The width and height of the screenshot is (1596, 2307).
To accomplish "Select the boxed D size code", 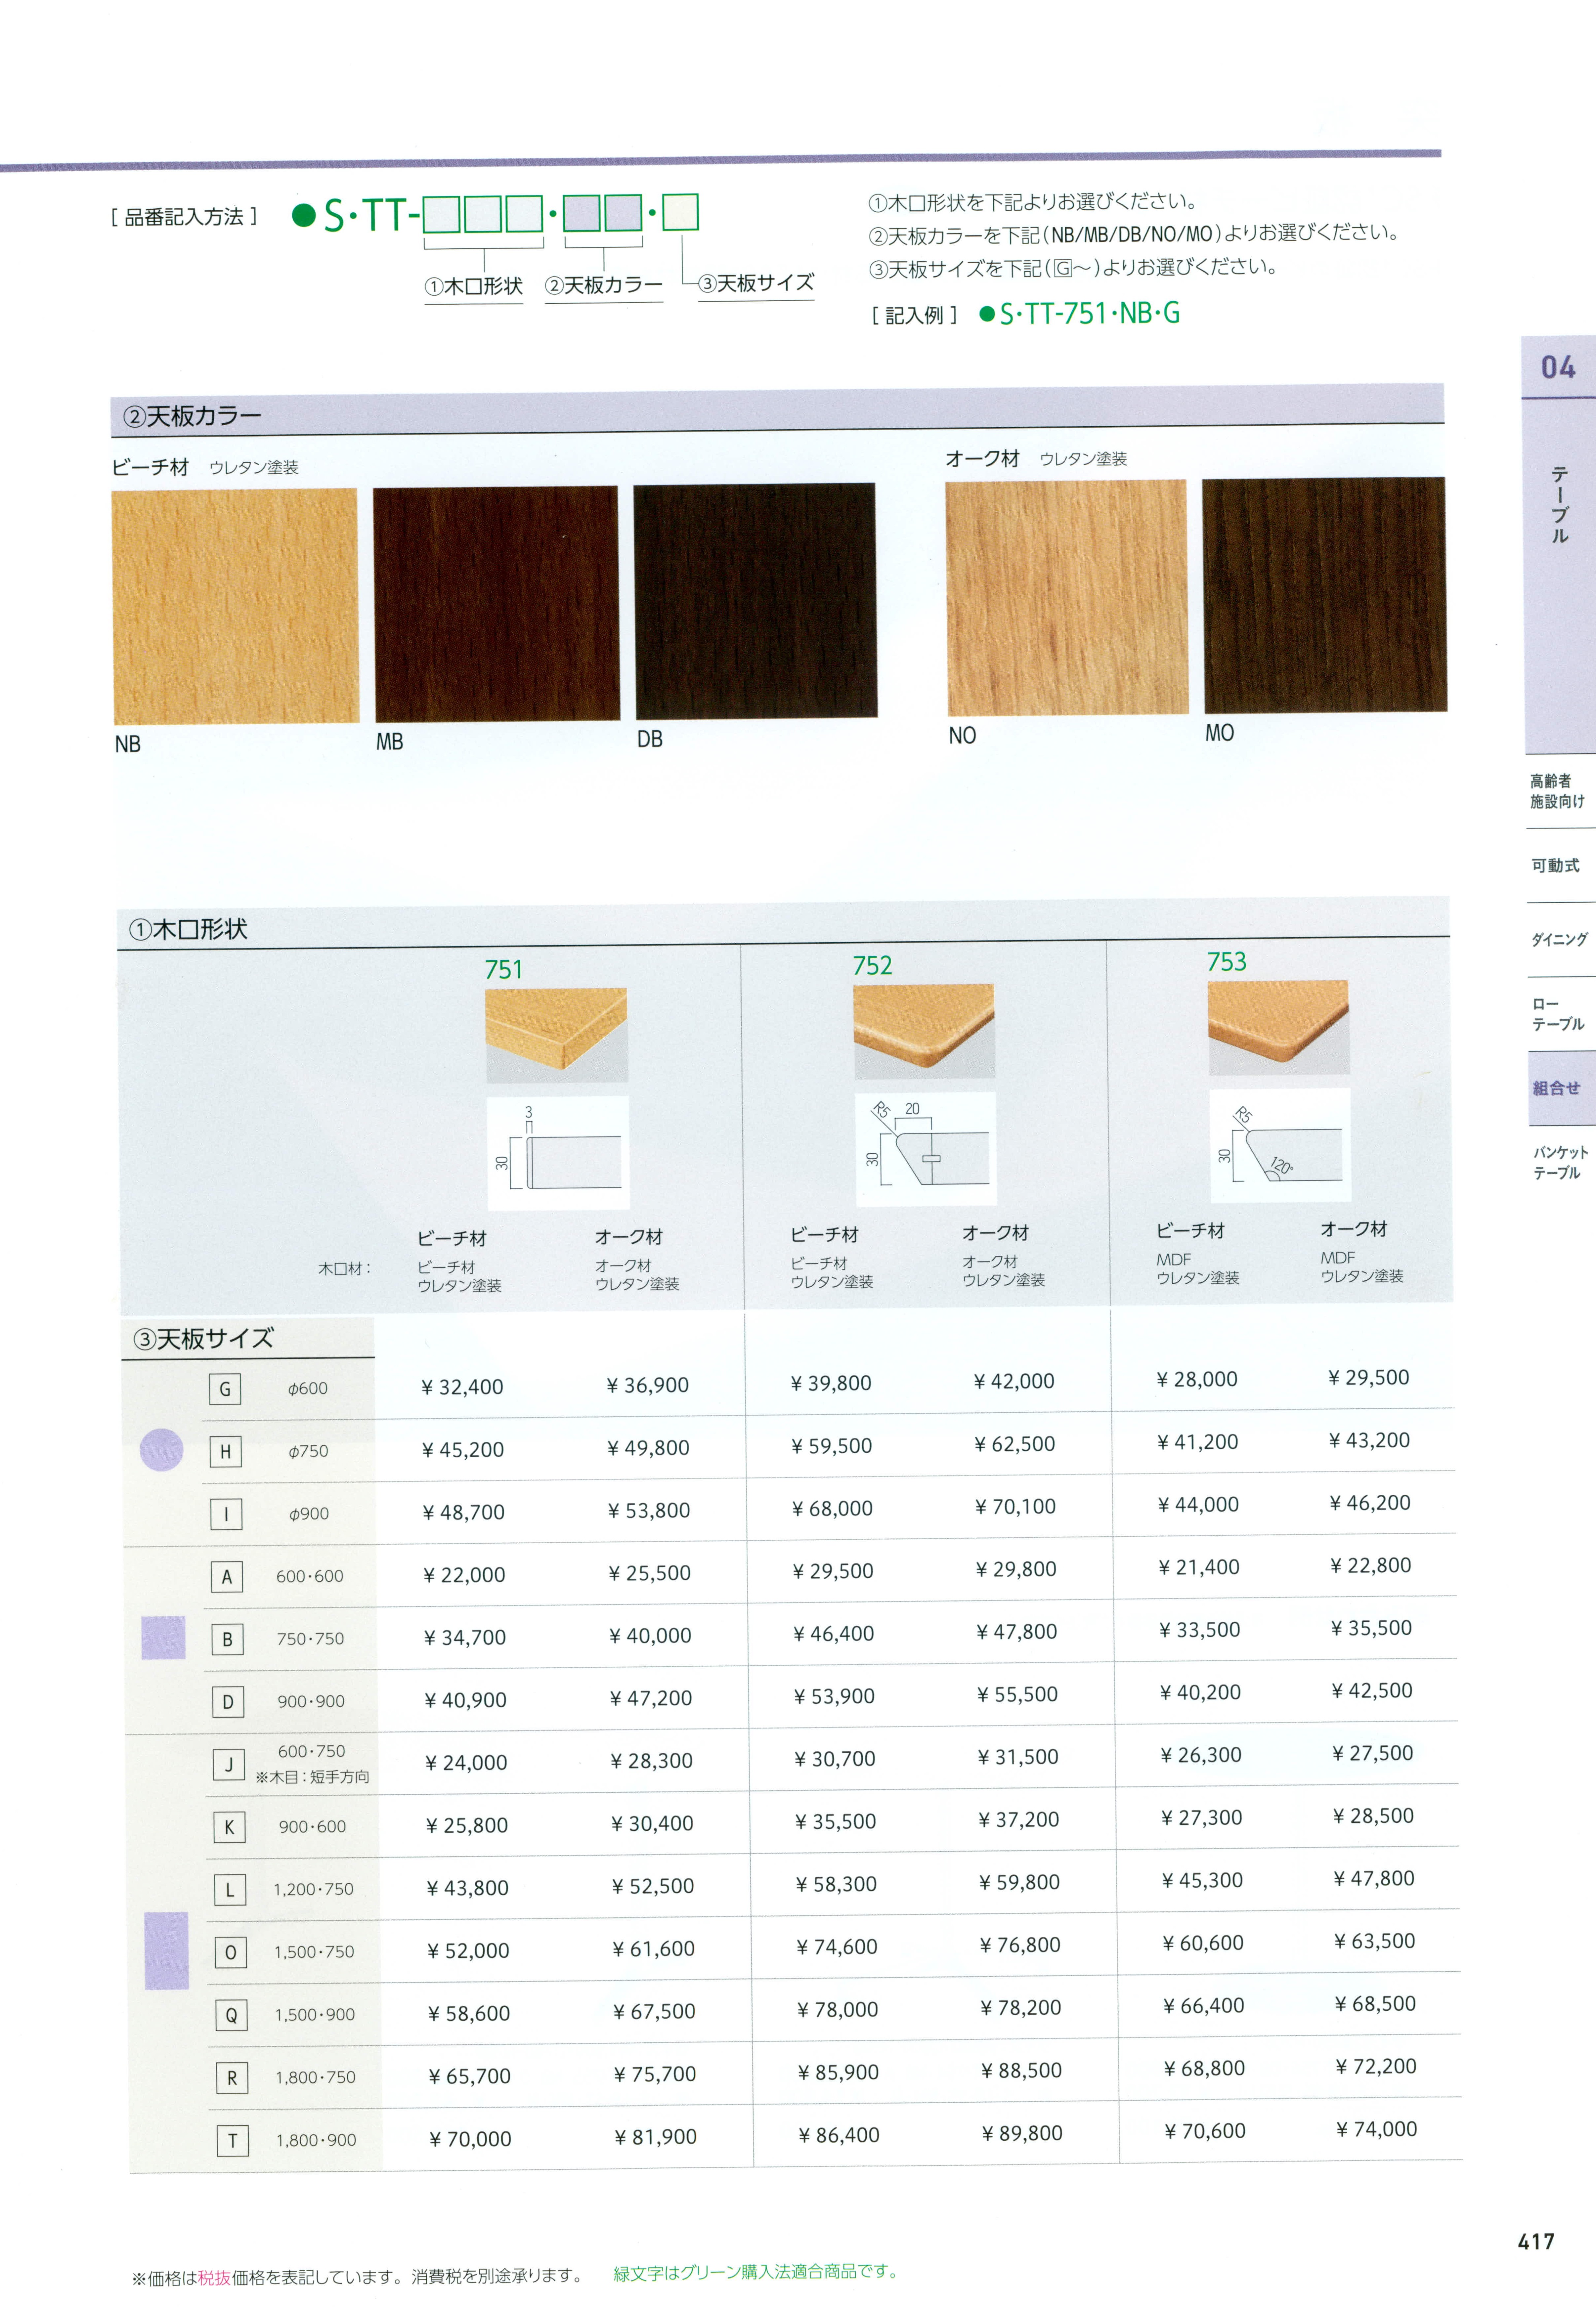I will (x=228, y=1702).
